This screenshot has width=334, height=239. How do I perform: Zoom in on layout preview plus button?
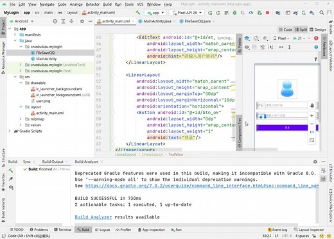(x=312, y=115)
